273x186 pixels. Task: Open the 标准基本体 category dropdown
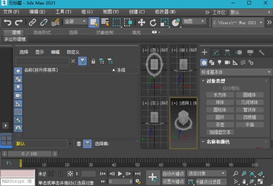(236, 72)
